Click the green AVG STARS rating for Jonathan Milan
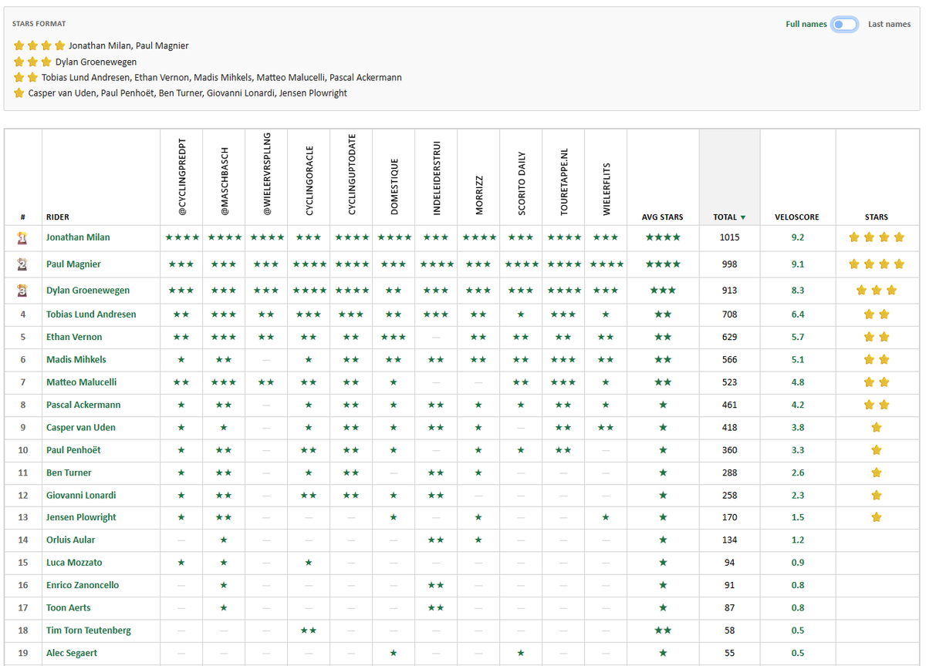The width and height of the screenshot is (926, 666). [663, 237]
